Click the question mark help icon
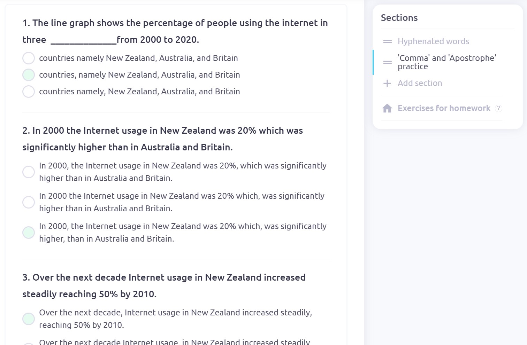The height and width of the screenshot is (345, 527). tap(499, 108)
